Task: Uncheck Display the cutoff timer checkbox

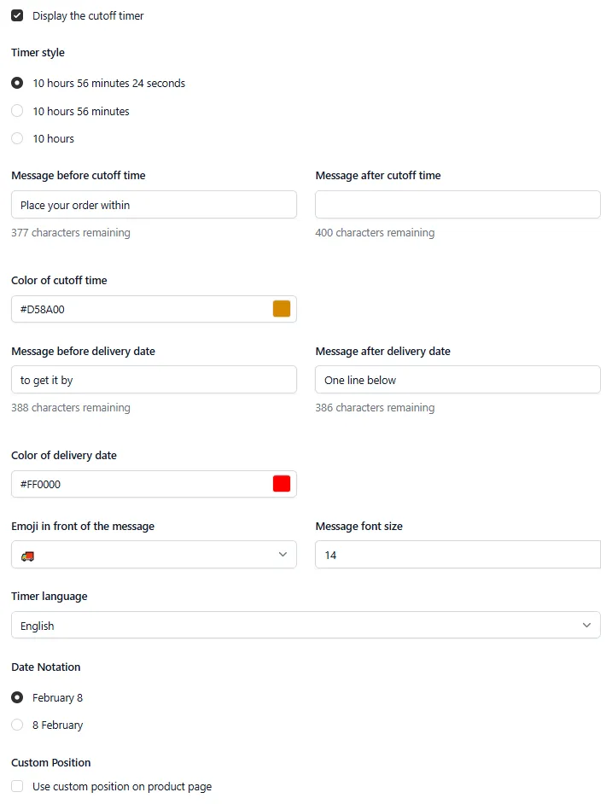Action: pyautogui.click(x=17, y=15)
